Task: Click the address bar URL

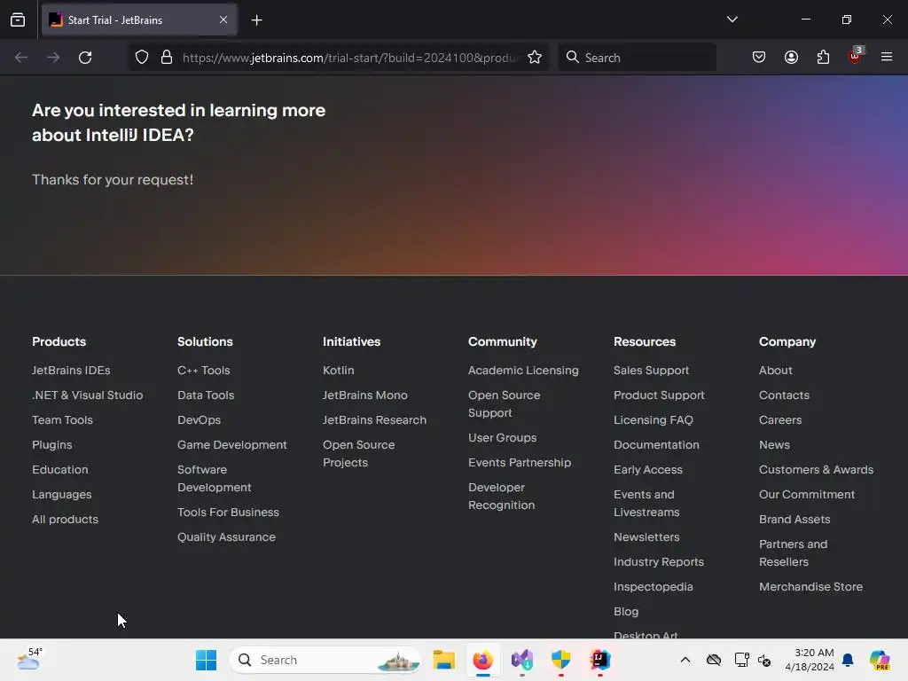Action: pos(350,58)
